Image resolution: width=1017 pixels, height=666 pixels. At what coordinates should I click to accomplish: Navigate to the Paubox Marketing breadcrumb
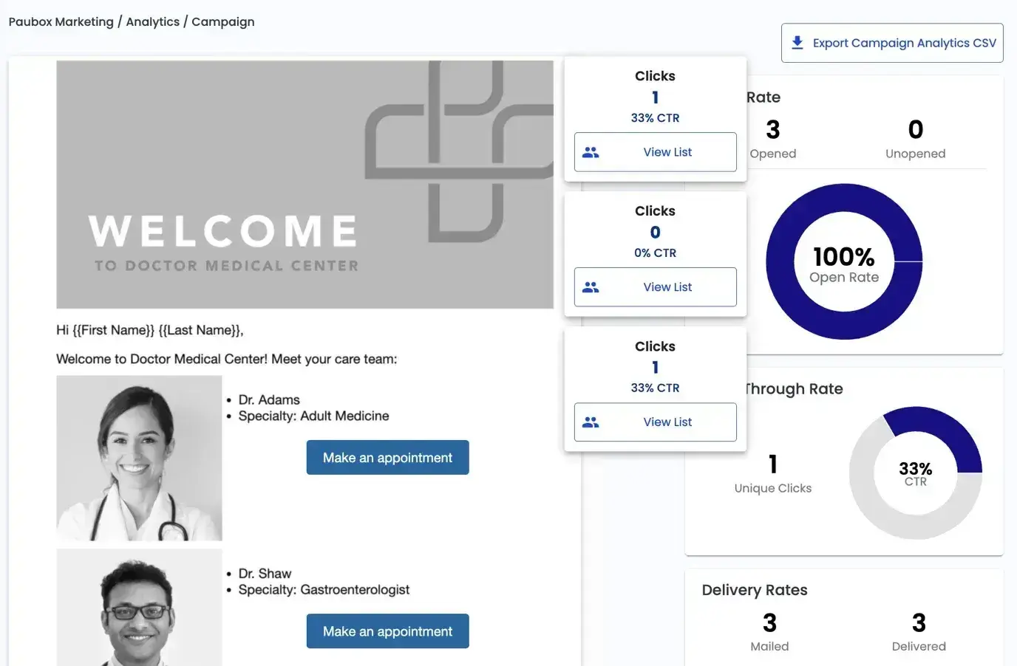61,21
